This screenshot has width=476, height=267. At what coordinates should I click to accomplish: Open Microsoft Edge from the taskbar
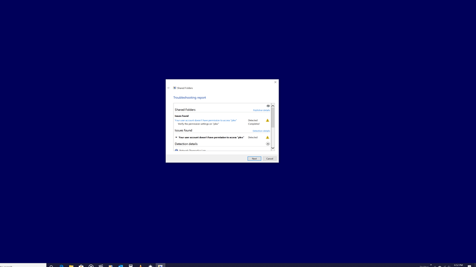[x=61, y=266]
